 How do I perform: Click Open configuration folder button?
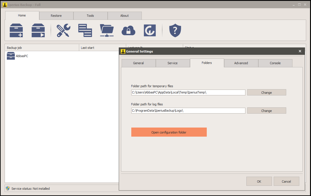(169, 132)
